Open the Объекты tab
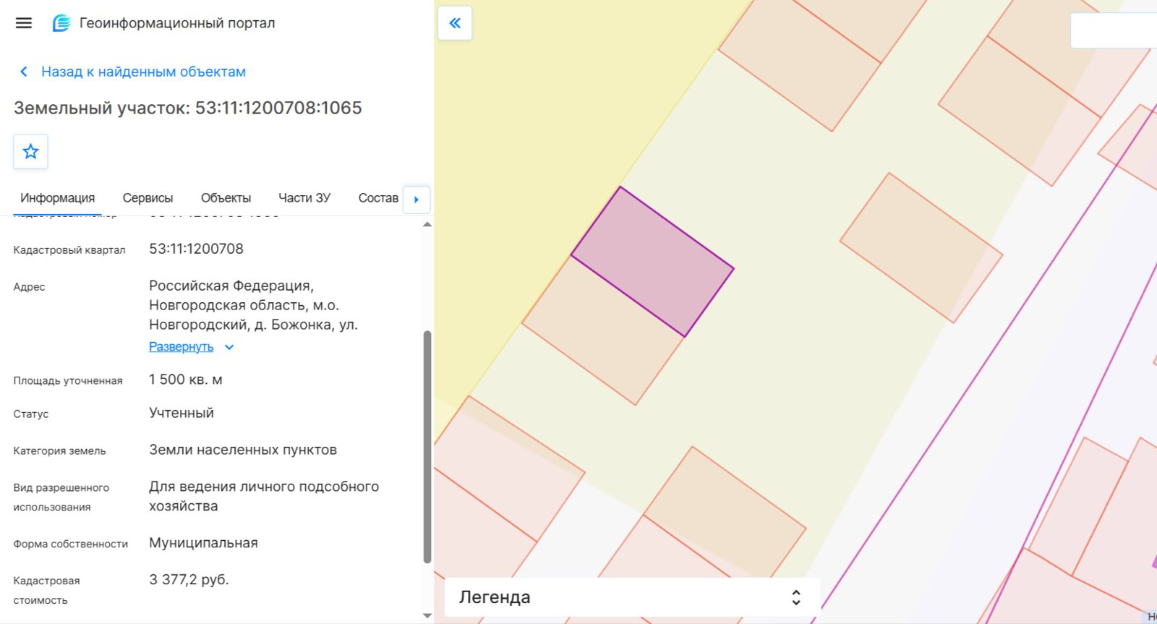 pos(226,198)
